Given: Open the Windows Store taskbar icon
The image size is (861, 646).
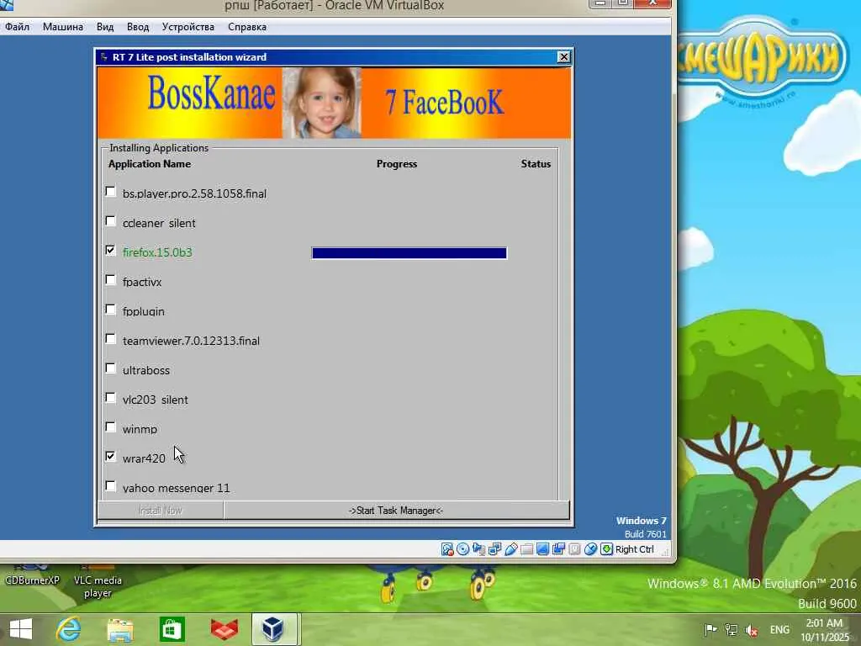Looking at the screenshot, I should (172, 629).
